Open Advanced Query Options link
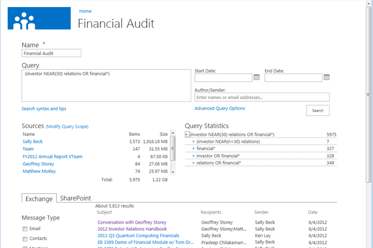The height and width of the screenshot is (248, 373). (220, 109)
